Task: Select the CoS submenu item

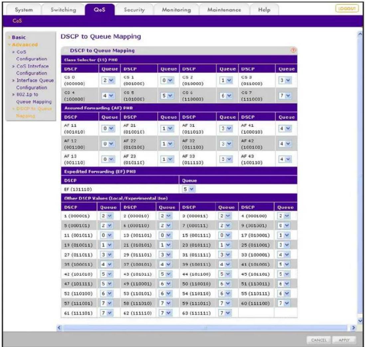Action: coord(17,21)
